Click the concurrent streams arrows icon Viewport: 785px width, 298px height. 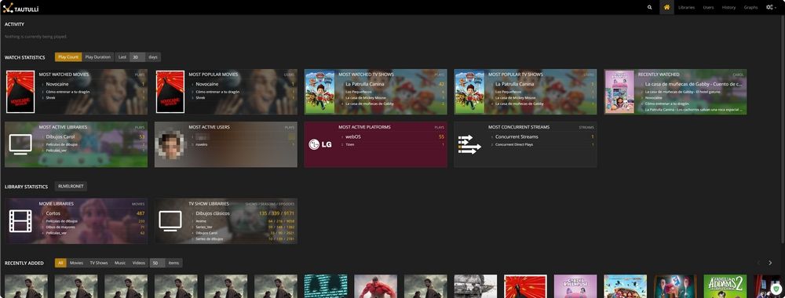(469, 144)
